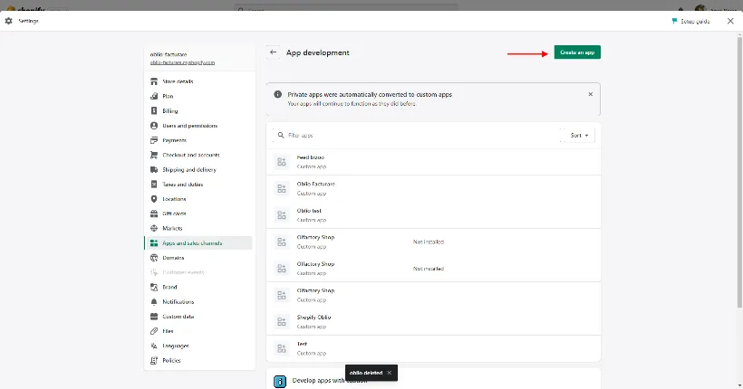Click the Markets globe icon

tap(154, 228)
